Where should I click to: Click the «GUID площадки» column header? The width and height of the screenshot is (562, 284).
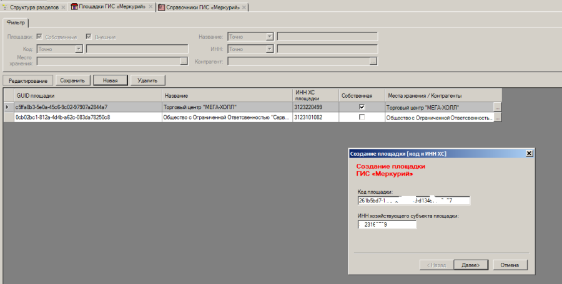(x=88, y=95)
